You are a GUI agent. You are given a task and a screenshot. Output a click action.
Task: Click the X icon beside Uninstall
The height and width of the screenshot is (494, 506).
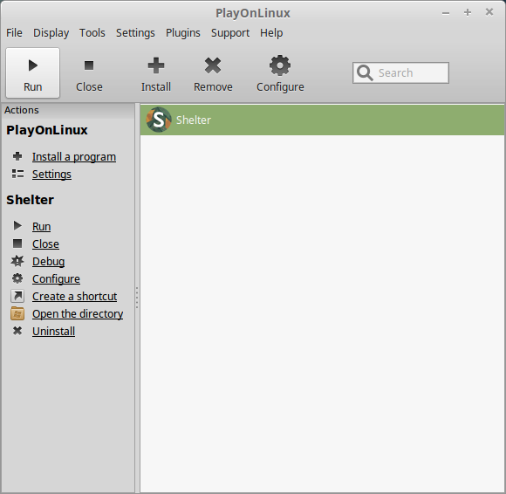coord(17,331)
